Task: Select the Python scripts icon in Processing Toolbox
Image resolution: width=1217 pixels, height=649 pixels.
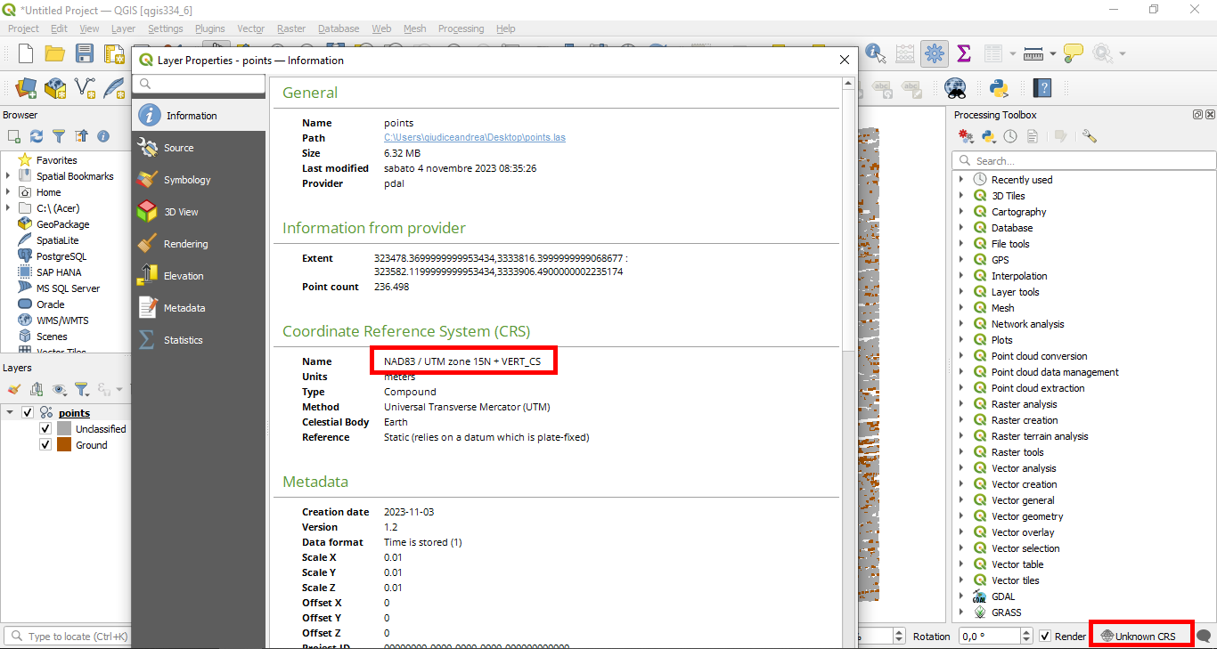Action: (987, 136)
